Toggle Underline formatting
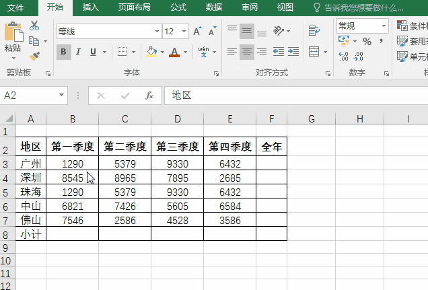 click(x=93, y=52)
